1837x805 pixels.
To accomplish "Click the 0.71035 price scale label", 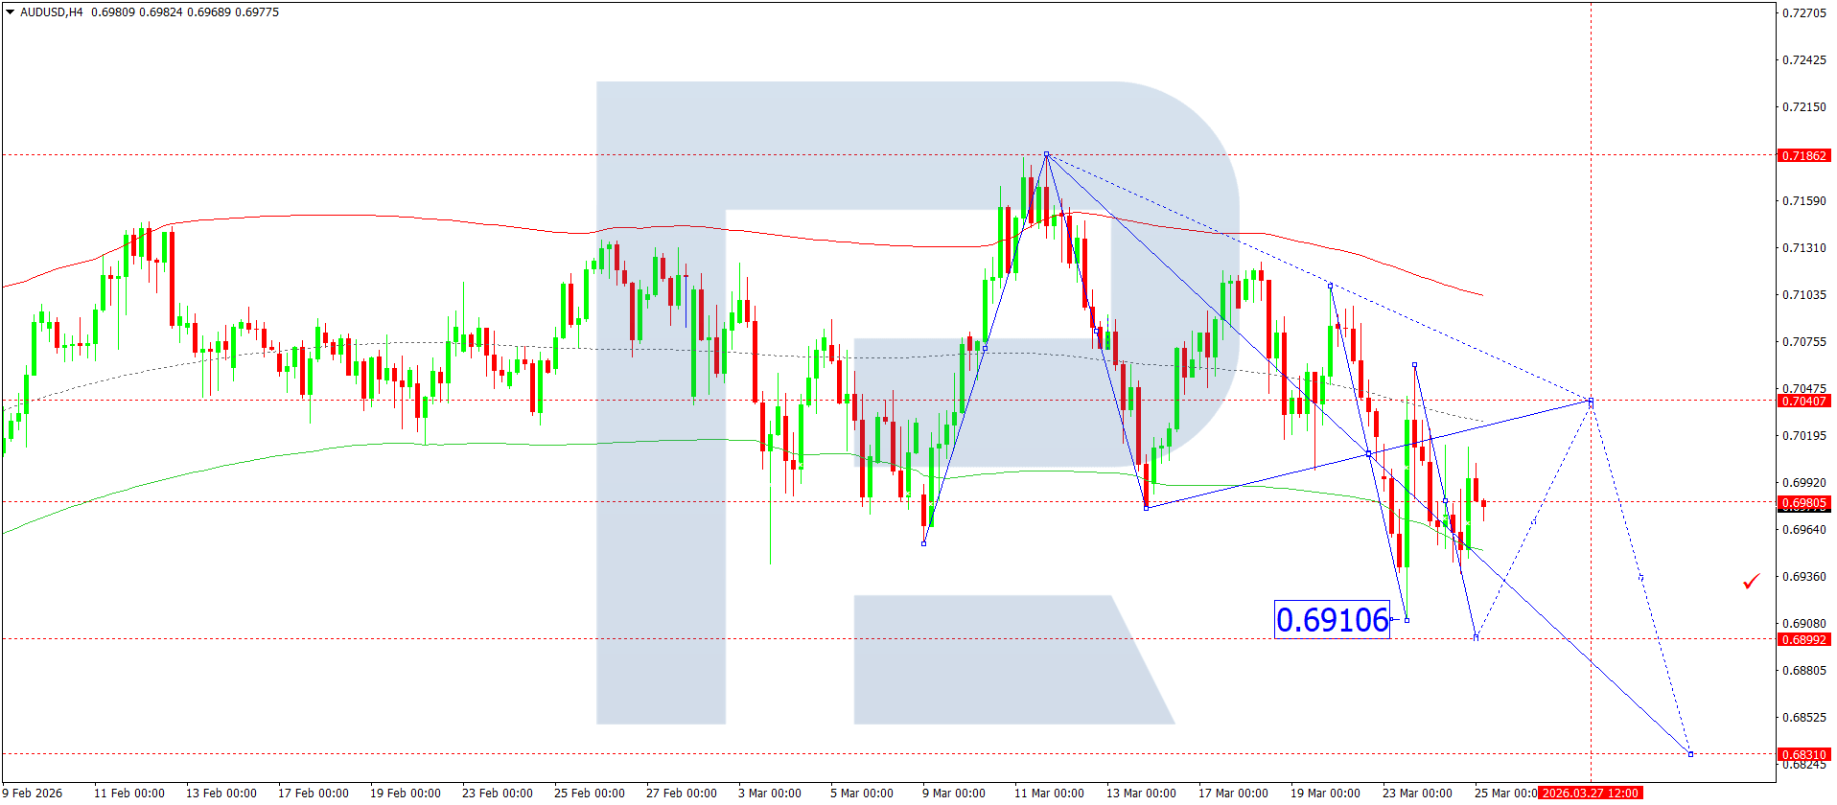I will (x=1803, y=295).
